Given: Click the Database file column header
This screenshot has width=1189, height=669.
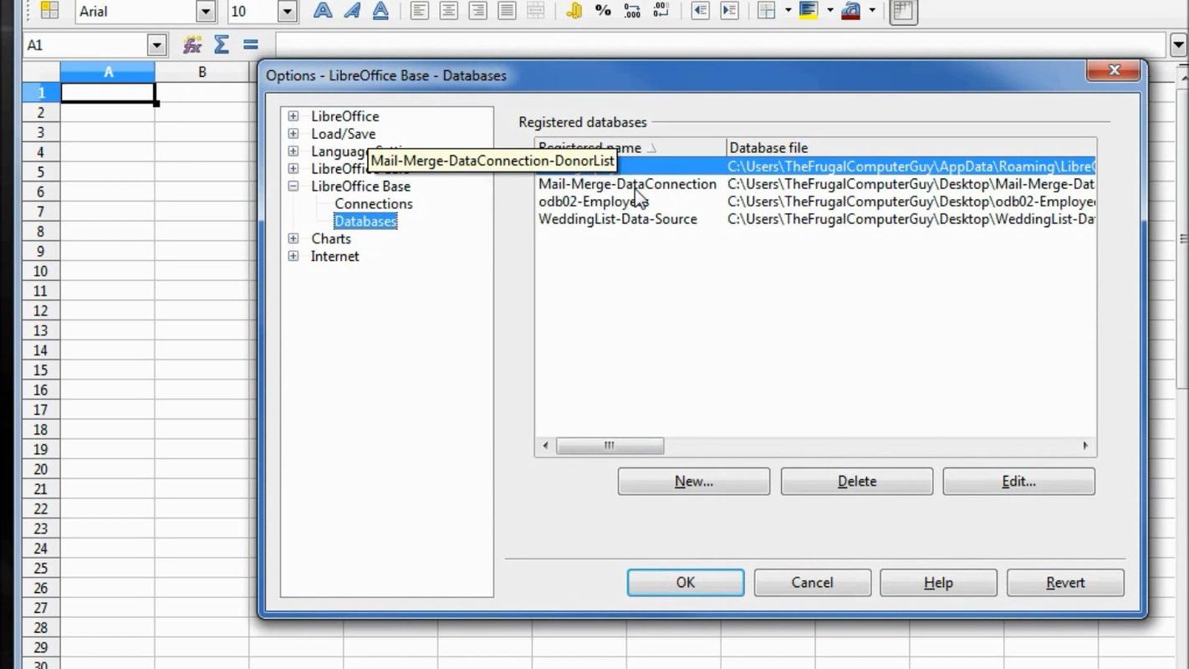Looking at the screenshot, I should click(x=911, y=148).
